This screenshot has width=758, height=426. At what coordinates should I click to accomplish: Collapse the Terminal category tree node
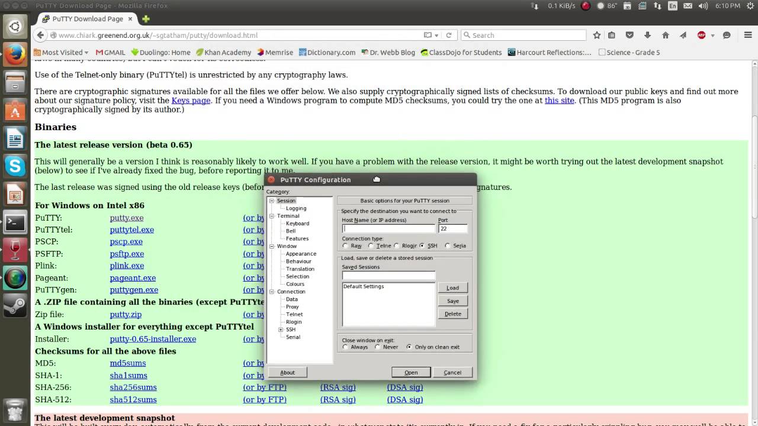(x=272, y=216)
